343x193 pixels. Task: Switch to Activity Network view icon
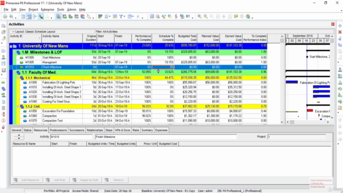pyautogui.click(x=35, y=17)
